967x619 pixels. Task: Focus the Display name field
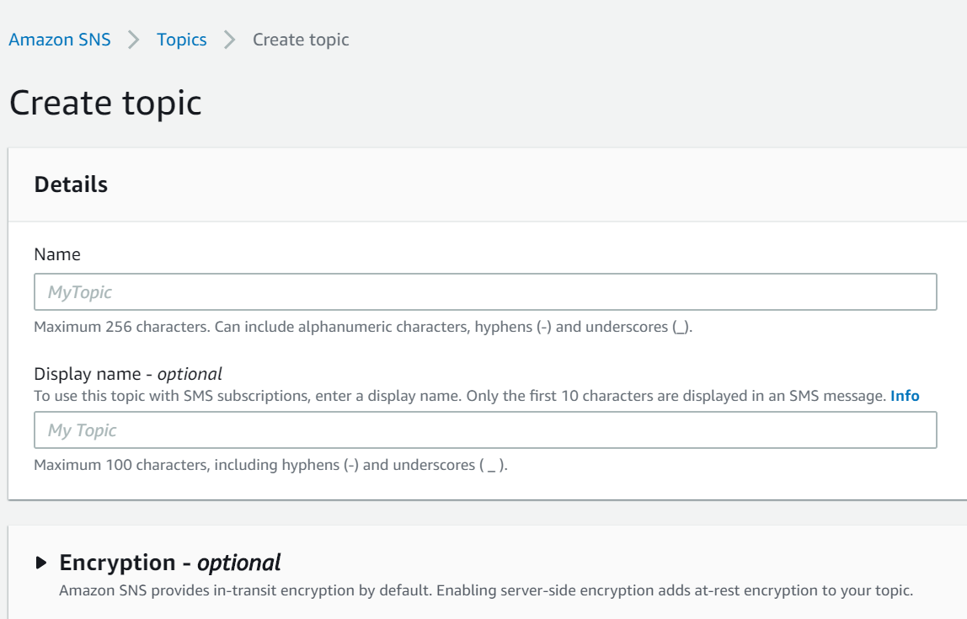485,430
